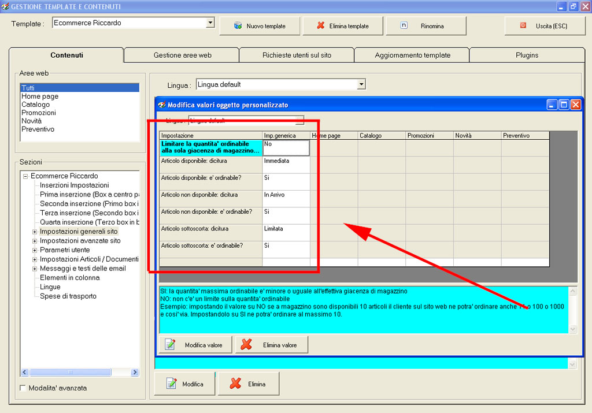
Task: Click the Rinomina 'n' icon
Action: (x=404, y=25)
